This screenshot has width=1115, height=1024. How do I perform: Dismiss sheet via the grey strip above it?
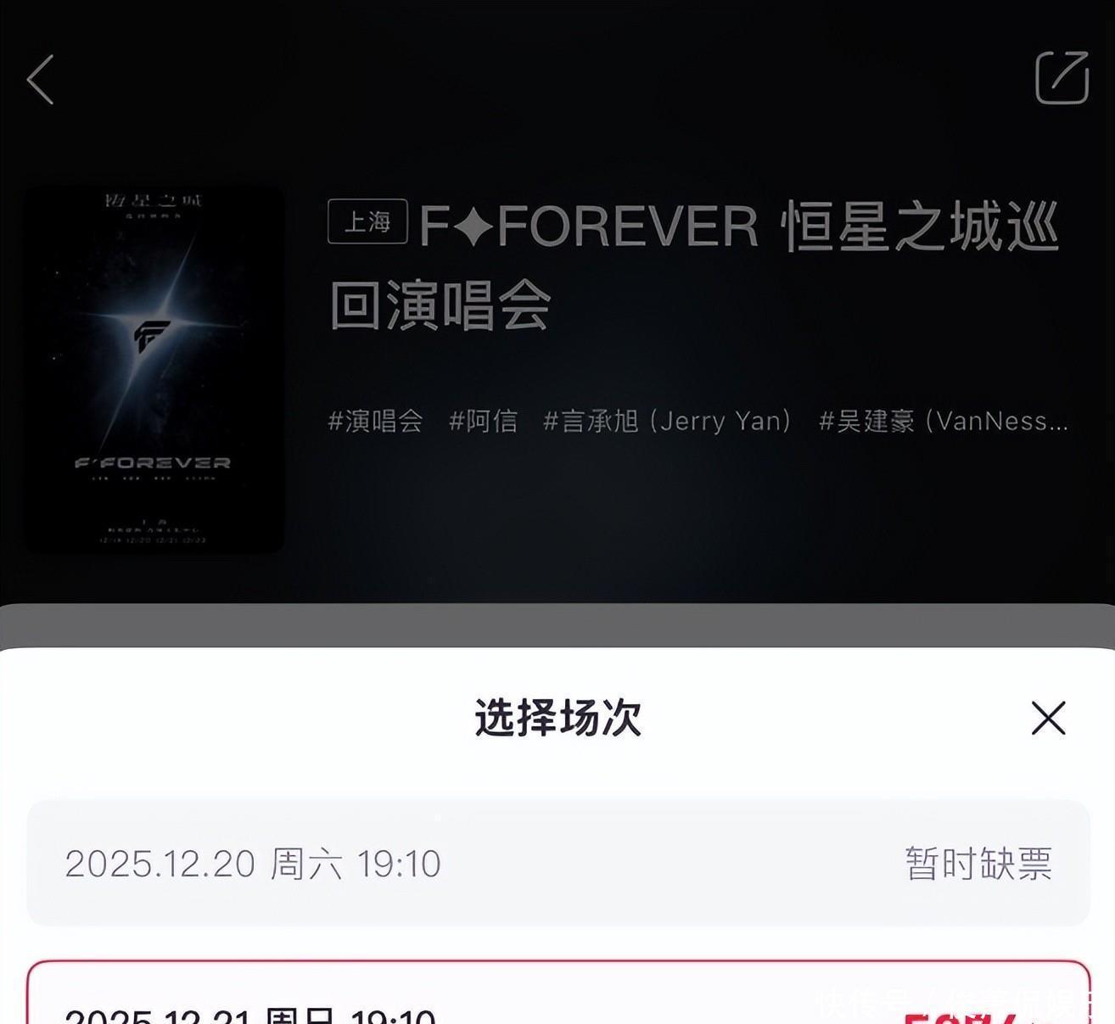[x=557, y=625]
